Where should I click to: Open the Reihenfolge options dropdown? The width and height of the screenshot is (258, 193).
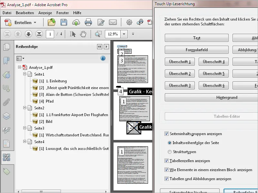pos(20,59)
